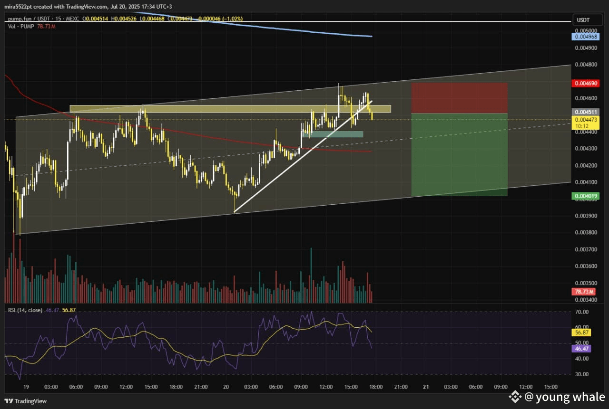
Task: Select the blue price label 0.004968
Action: (586, 37)
